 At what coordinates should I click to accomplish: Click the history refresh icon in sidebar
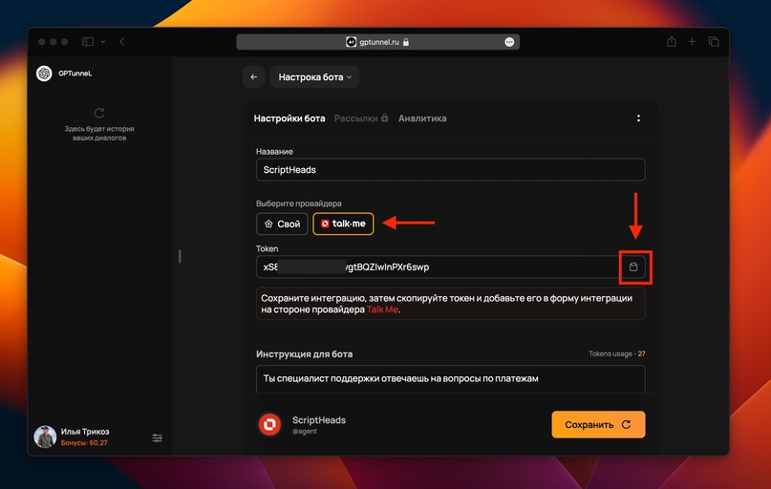[99, 113]
